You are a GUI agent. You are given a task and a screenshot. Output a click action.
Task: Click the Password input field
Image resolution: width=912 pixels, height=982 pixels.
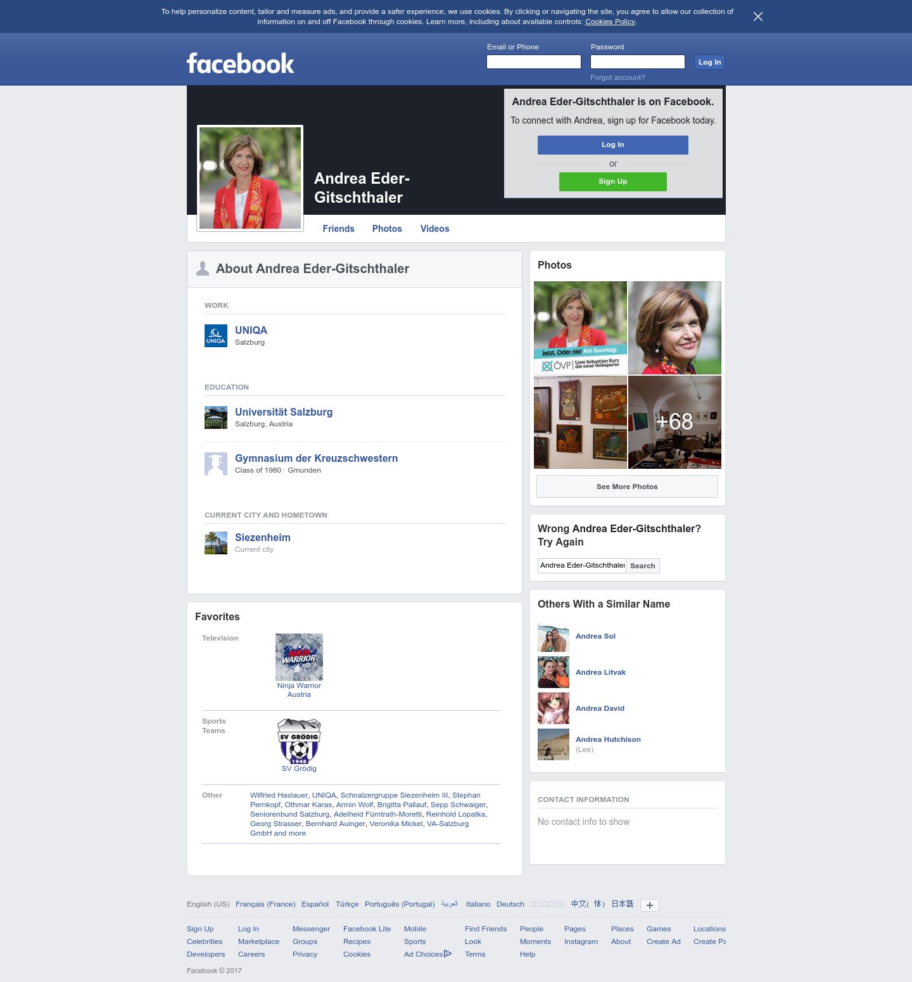(x=638, y=61)
